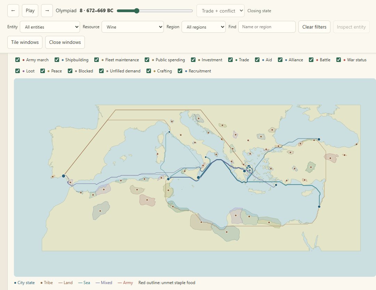Toggle the Aid checkbox

257,60
